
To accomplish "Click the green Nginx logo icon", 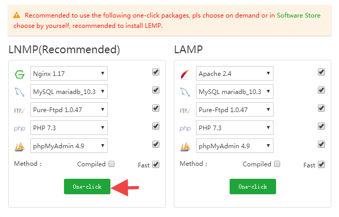I will coord(20,74).
